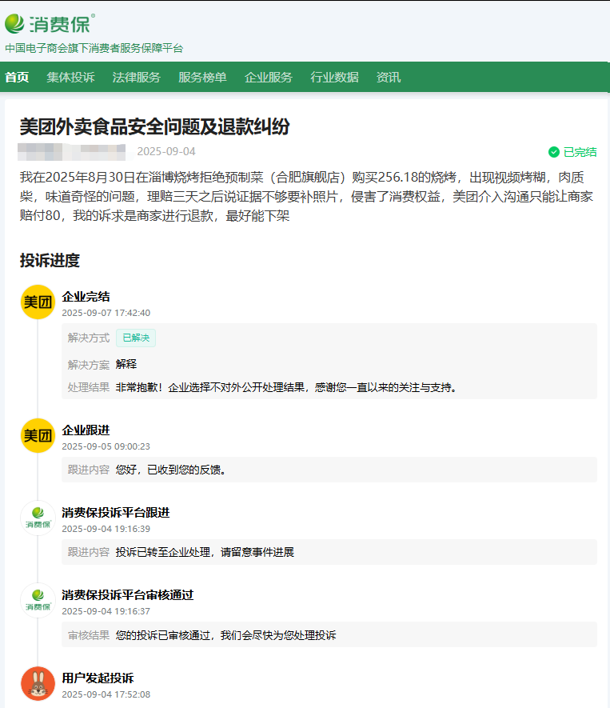The width and height of the screenshot is (610, 708).
Task: Open the 首页 navigation tab
Action: [17, 78]
